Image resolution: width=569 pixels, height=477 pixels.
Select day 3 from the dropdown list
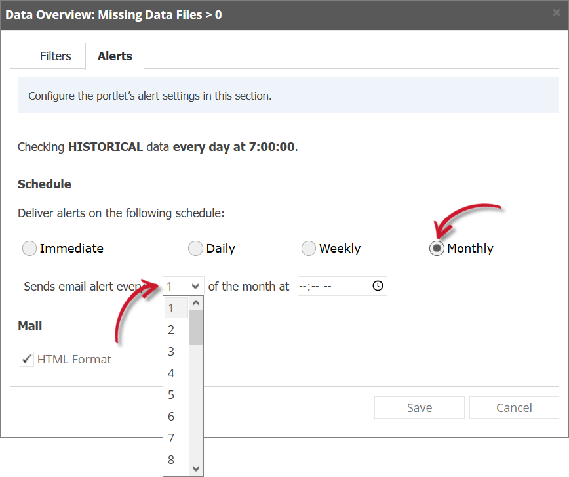[x=171, y=351]
